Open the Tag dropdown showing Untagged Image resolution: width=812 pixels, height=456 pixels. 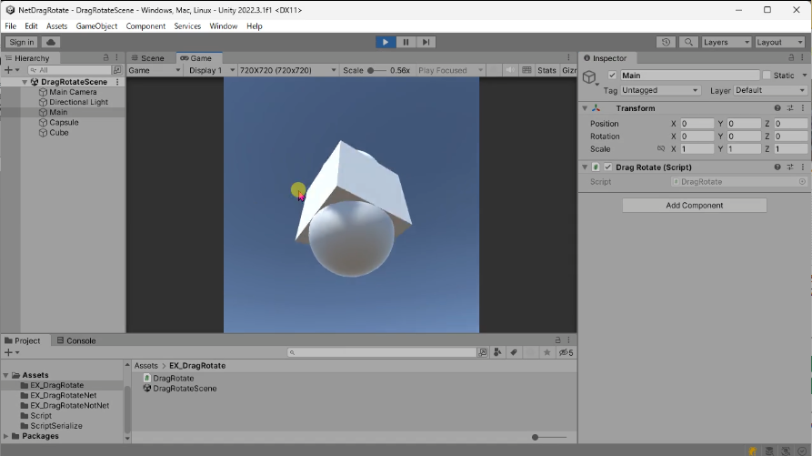(659, 90)
